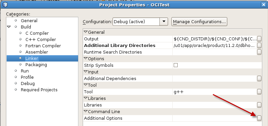
Task: Open ellipsis editor for Additional Library Directories
Action: pos(259,45)
